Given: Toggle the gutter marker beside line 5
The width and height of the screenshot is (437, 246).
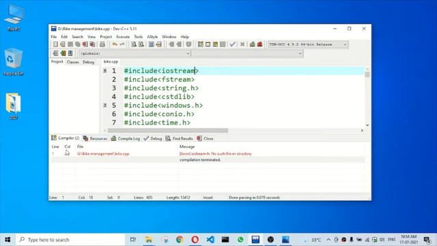Looking at the screenshot, I should (x=105, y=105).
